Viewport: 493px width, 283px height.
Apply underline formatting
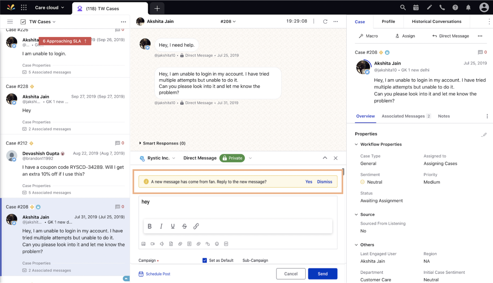click(173, 226)
